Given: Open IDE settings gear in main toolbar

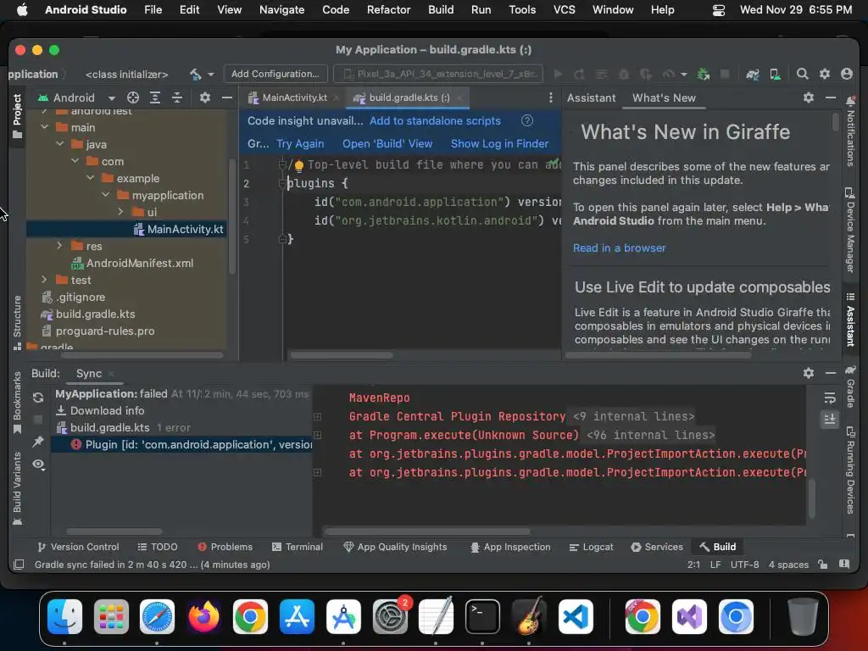Looking at the screenshot, I should [825, 74].
